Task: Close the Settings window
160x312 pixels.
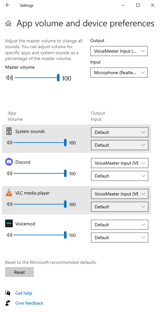Action: coord(152,5)
